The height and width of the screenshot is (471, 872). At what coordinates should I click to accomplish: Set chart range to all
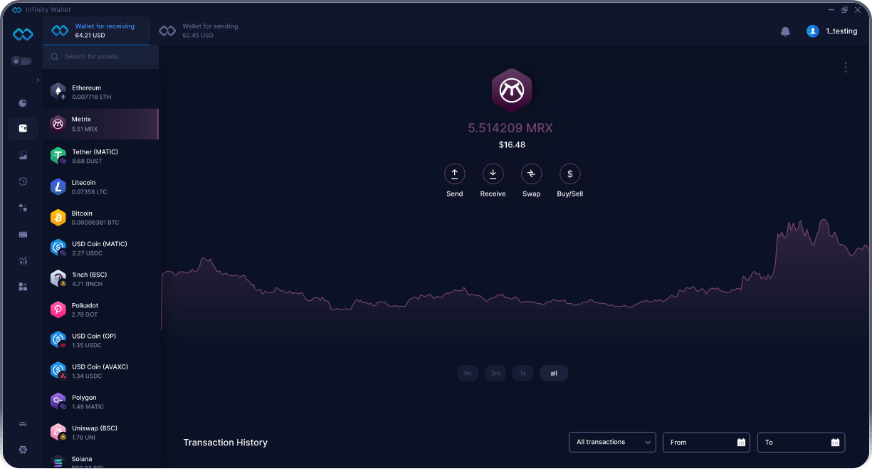pos(554,374)
